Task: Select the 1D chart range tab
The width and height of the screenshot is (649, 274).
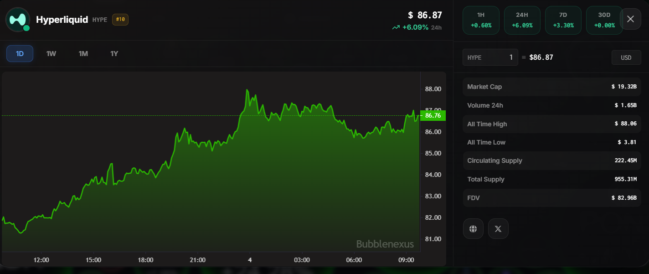Action: [20, 54]
